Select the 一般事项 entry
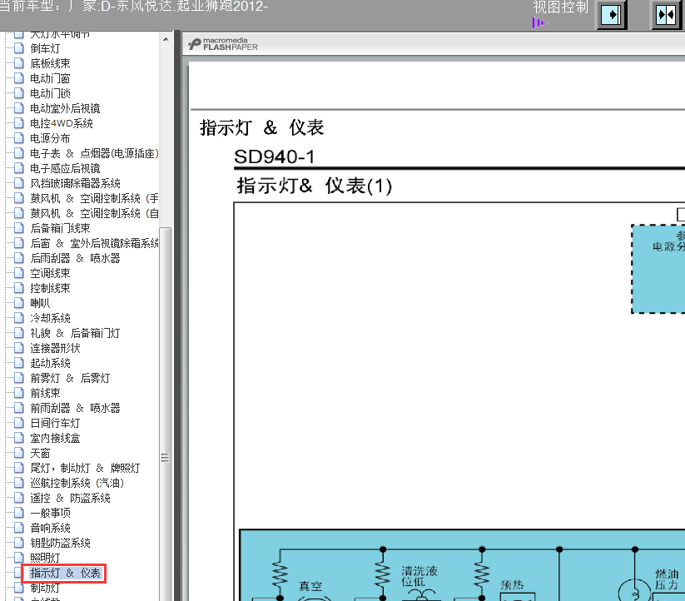This screenshot has width=685, height=601. (50, 513)
